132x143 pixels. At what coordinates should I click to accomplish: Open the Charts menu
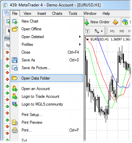[57, 13]
